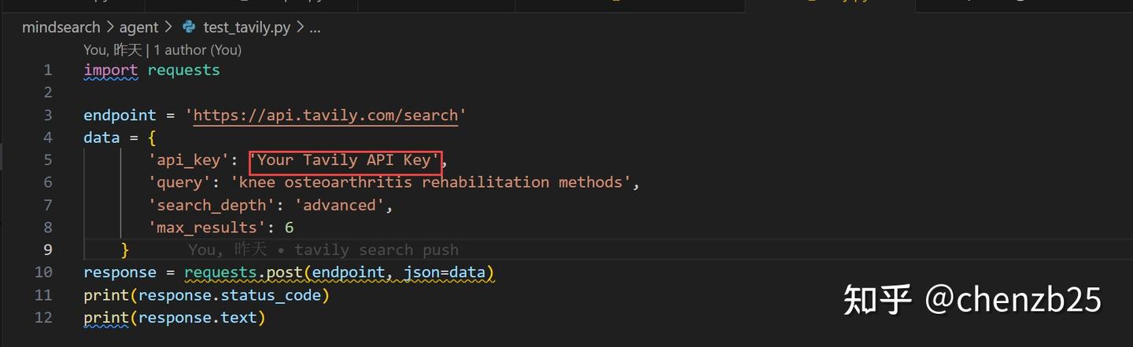Click the Python file icon in breadcrumb
This screenshot has width=1133, height=347.
coord(189,27)
